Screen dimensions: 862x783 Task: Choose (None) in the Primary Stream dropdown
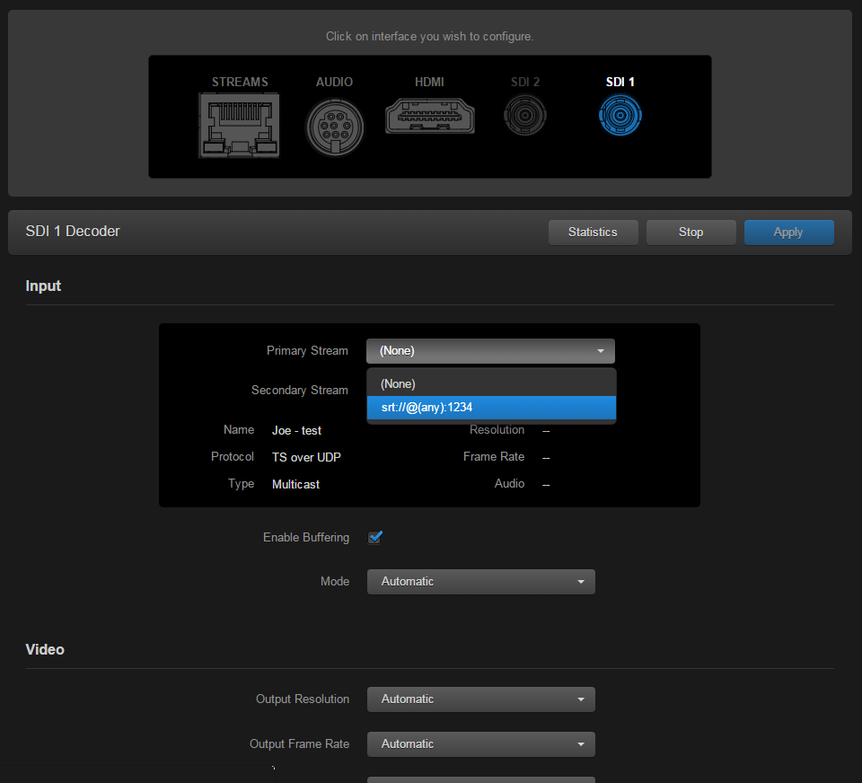[491, 383]
